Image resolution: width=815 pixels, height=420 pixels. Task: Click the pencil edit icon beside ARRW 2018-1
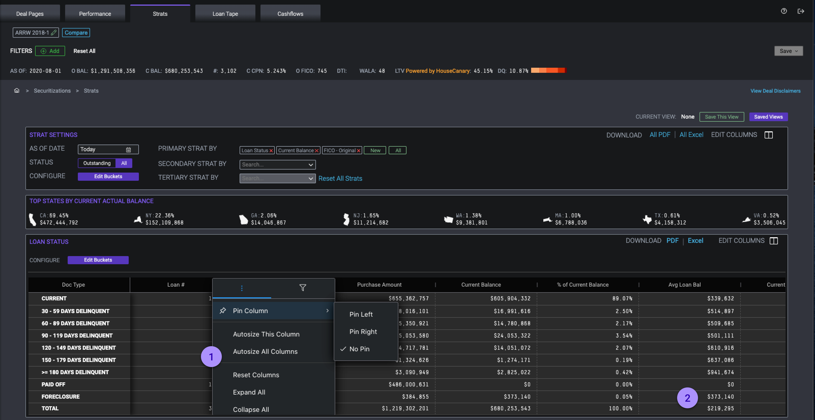(54, 33)
